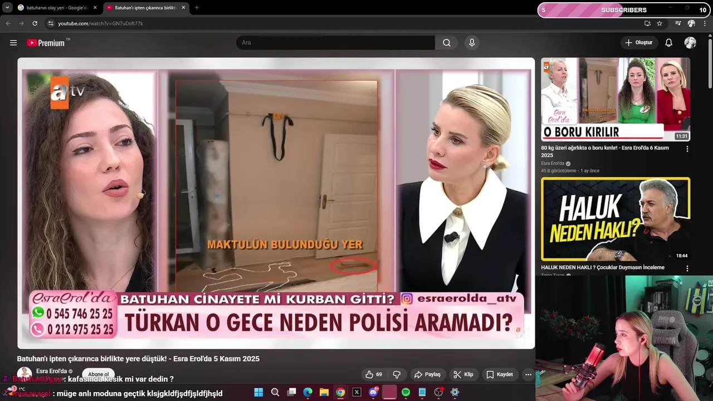This screenshot has width=713, height=401.
Task: Open Discord from taskbar
Action: tap(373, 392)
